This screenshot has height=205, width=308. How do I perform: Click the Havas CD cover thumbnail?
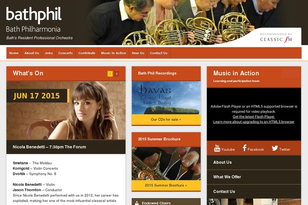(166, 98)
